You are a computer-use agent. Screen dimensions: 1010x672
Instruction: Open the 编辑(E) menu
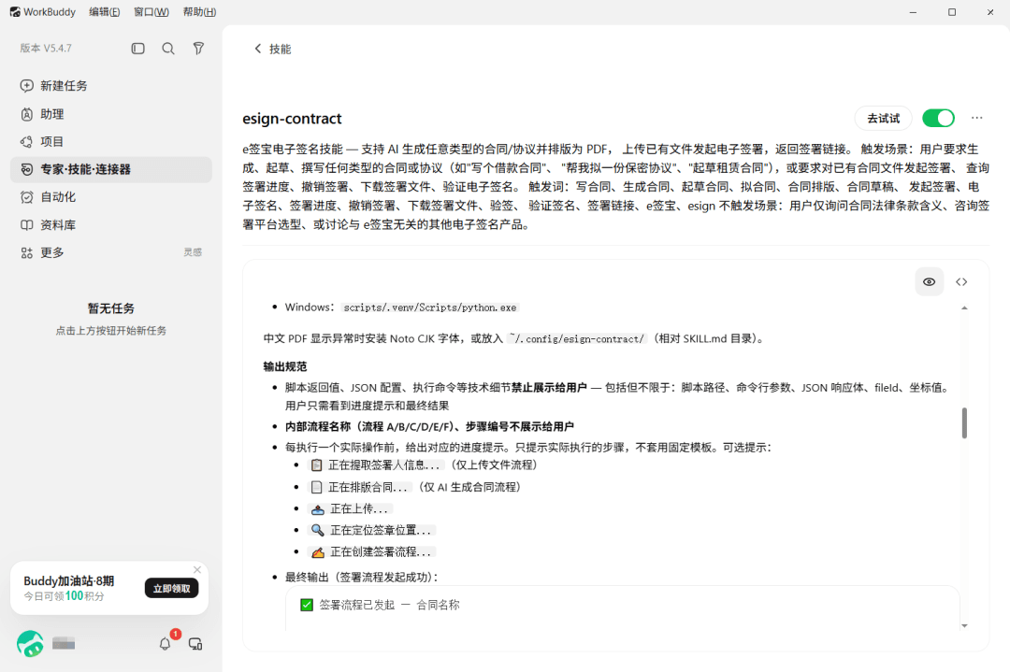(105, 11)
